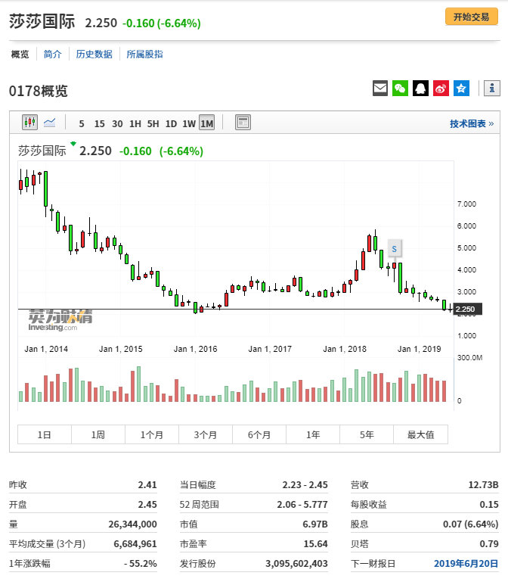Click the S split marker on chart
The width and height of the screenshot is (508, 585).
click(x=395, y=248)
